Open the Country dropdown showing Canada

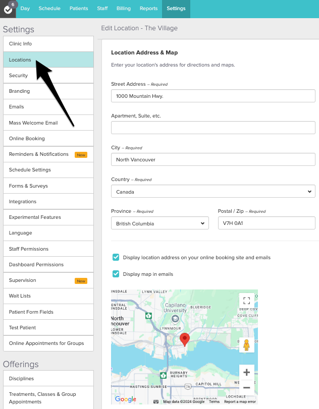pyautogui.click(x=213, y=192)
